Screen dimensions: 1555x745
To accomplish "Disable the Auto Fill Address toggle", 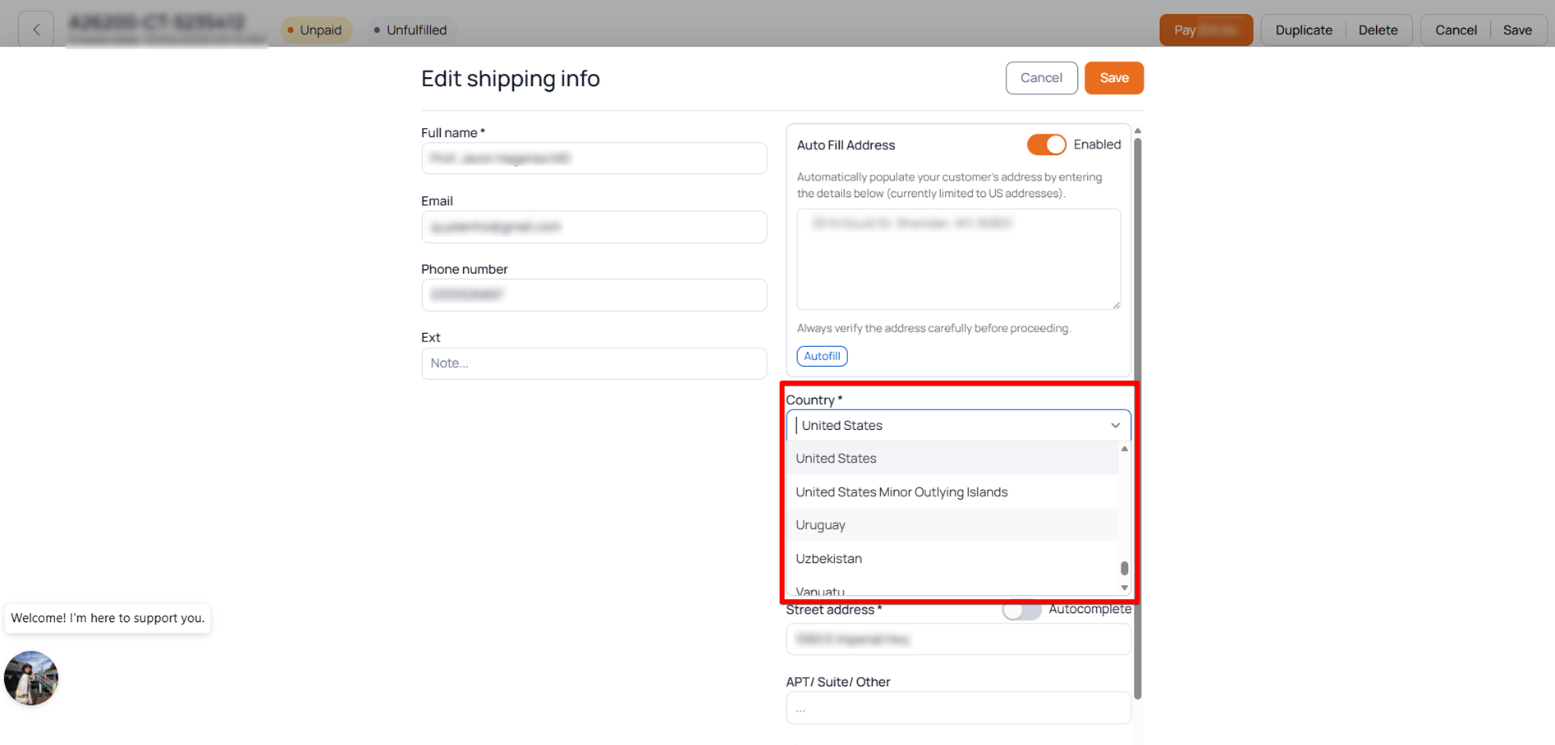I will pos(1046,144).
